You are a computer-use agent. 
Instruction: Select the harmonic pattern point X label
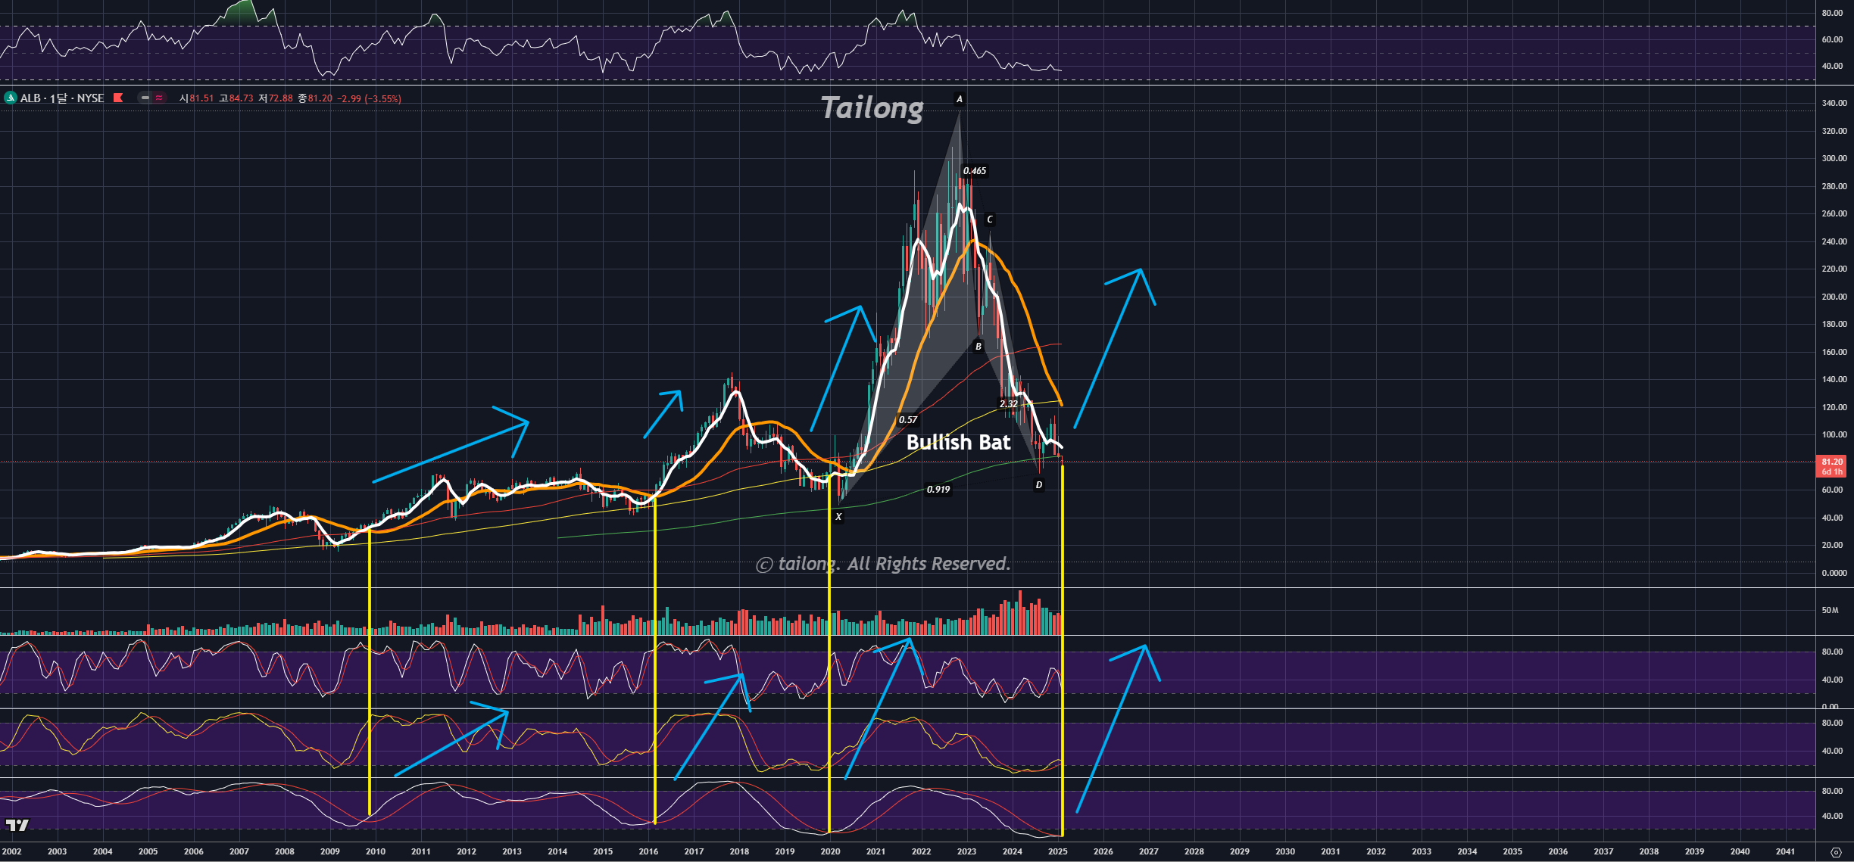pos(838,517)
